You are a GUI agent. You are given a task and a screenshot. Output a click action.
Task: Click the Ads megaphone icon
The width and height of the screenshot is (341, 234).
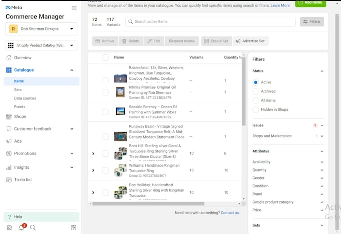click(x=9, y=141)
